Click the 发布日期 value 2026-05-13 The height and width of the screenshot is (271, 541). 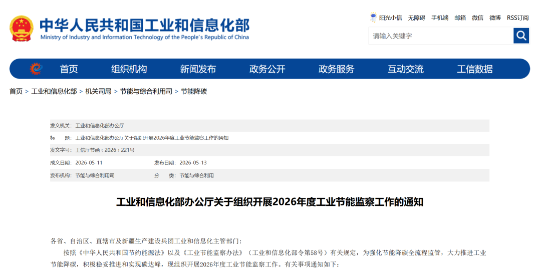click(x=193, y=163)
